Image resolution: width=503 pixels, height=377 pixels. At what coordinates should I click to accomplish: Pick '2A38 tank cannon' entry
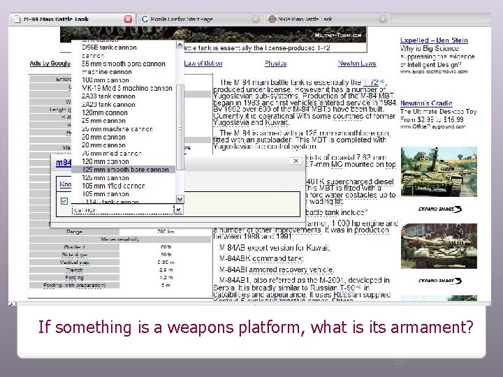pyautogui.click(x=108, y=96)
